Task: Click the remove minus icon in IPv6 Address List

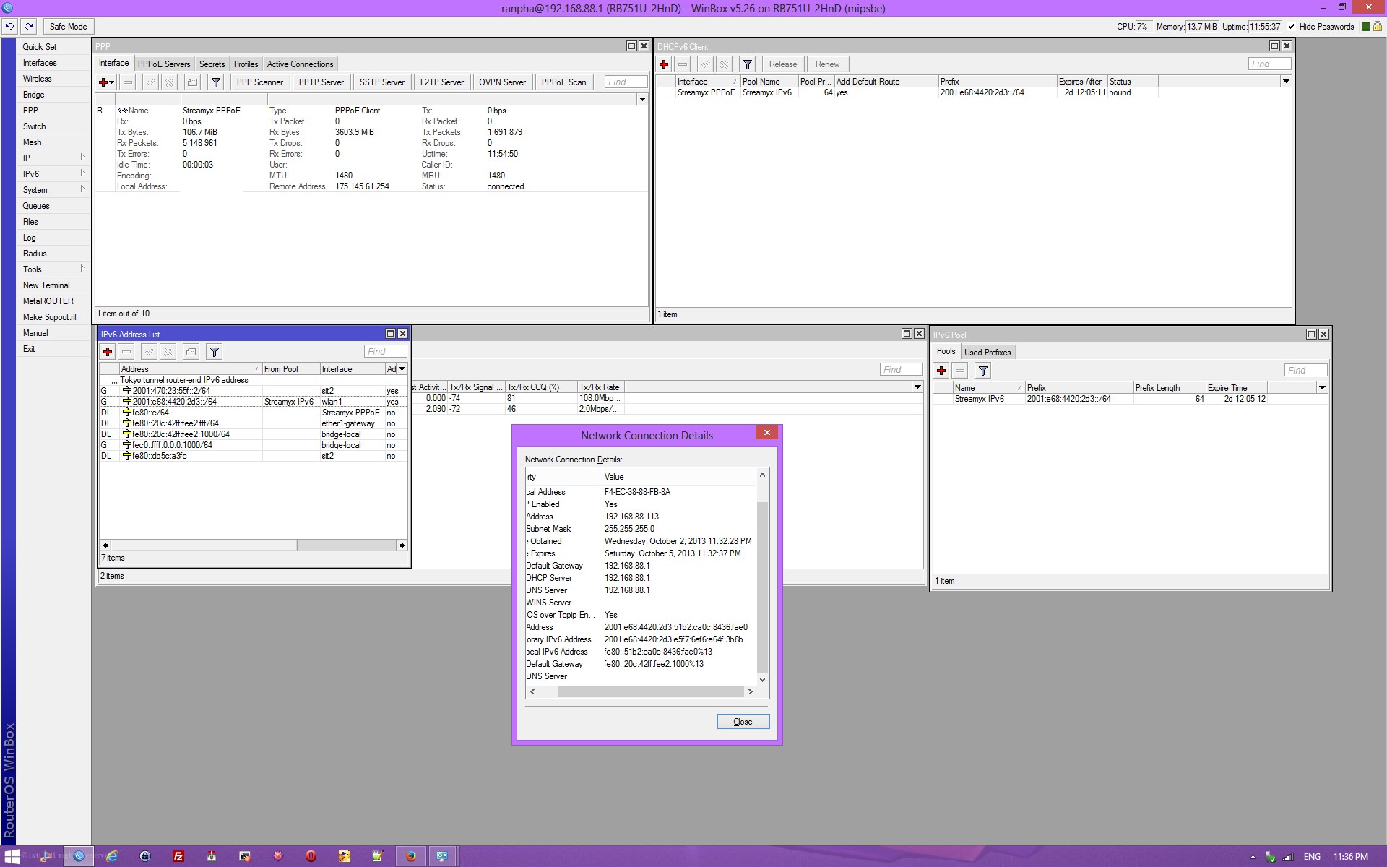Action: click(x=127, y=352)
